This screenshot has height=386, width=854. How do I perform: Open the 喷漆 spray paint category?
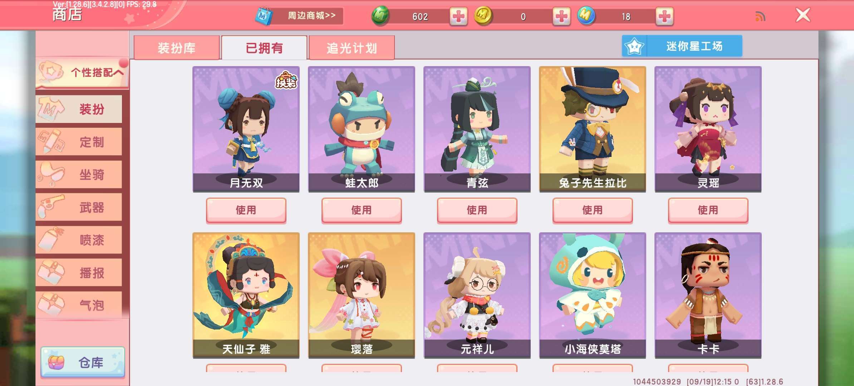[x=79, y=240]
